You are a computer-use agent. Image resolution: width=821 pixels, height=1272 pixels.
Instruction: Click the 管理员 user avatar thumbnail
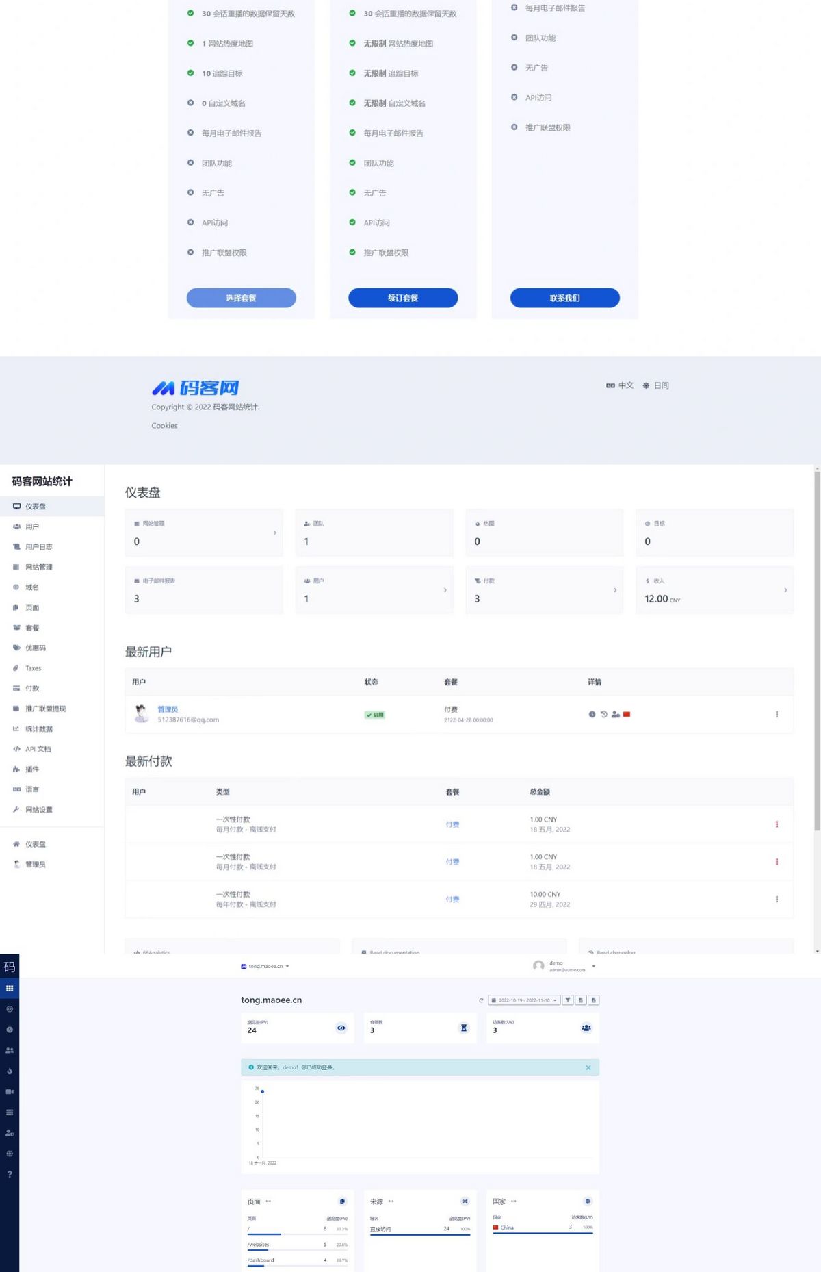coord(142,714)
